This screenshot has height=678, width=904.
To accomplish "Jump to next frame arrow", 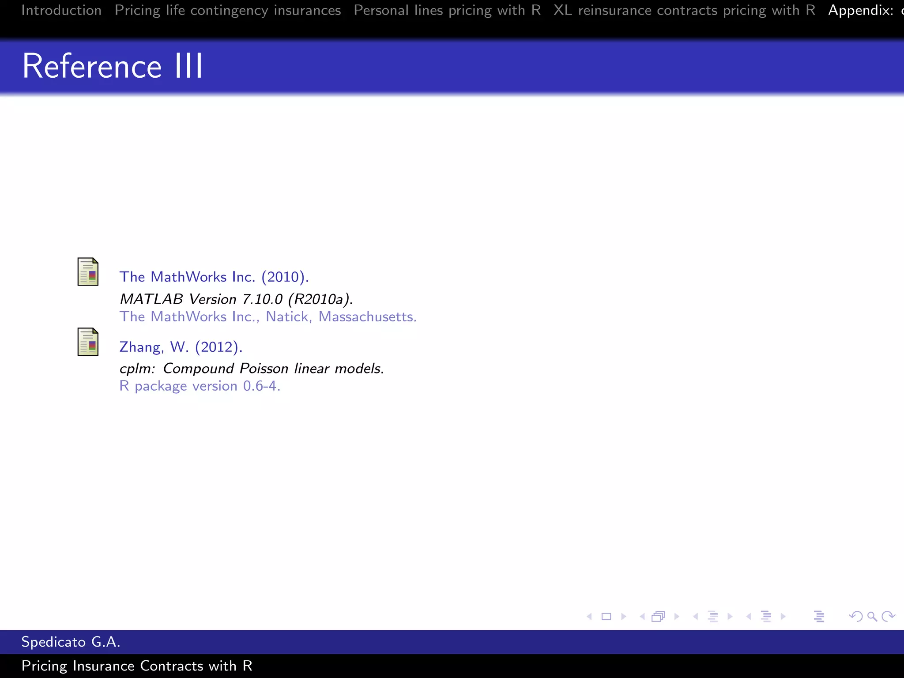I will coord(677,616).
